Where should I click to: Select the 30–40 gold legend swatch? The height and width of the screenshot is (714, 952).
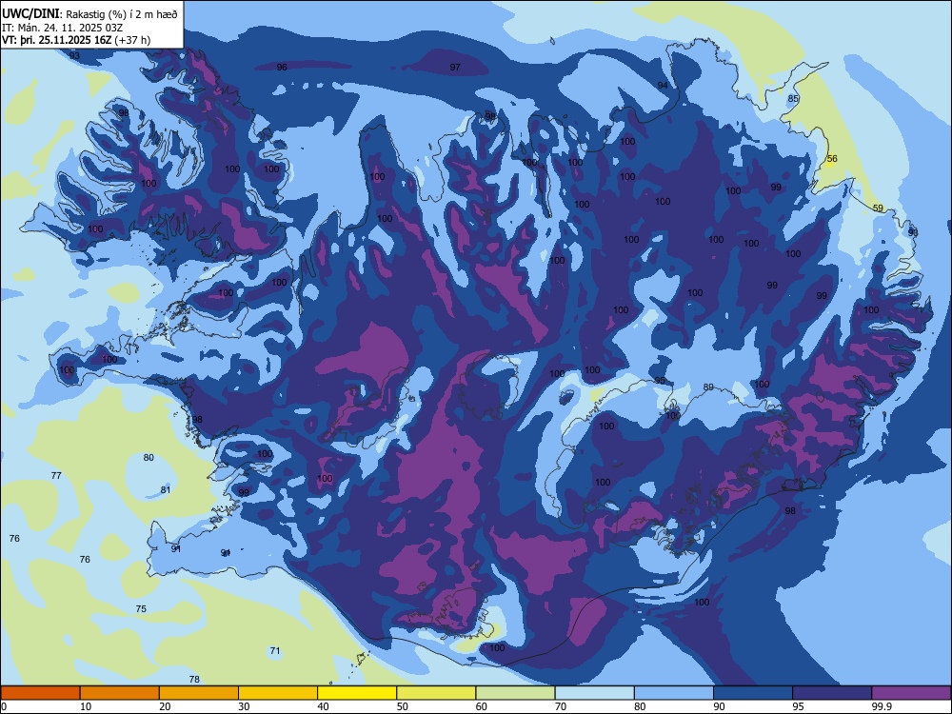[x=278, y=693]
